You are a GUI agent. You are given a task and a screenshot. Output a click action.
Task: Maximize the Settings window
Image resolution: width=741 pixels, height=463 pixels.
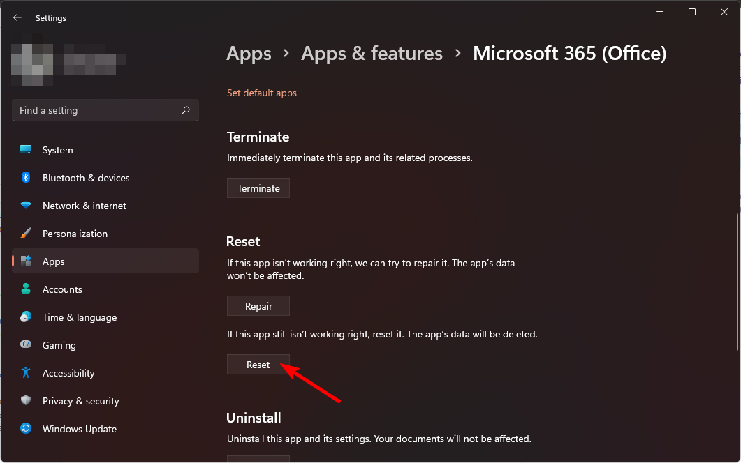692,12
